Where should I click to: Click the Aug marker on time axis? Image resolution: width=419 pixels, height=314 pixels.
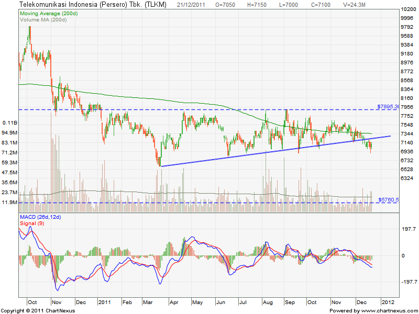[x=267, y=302]
